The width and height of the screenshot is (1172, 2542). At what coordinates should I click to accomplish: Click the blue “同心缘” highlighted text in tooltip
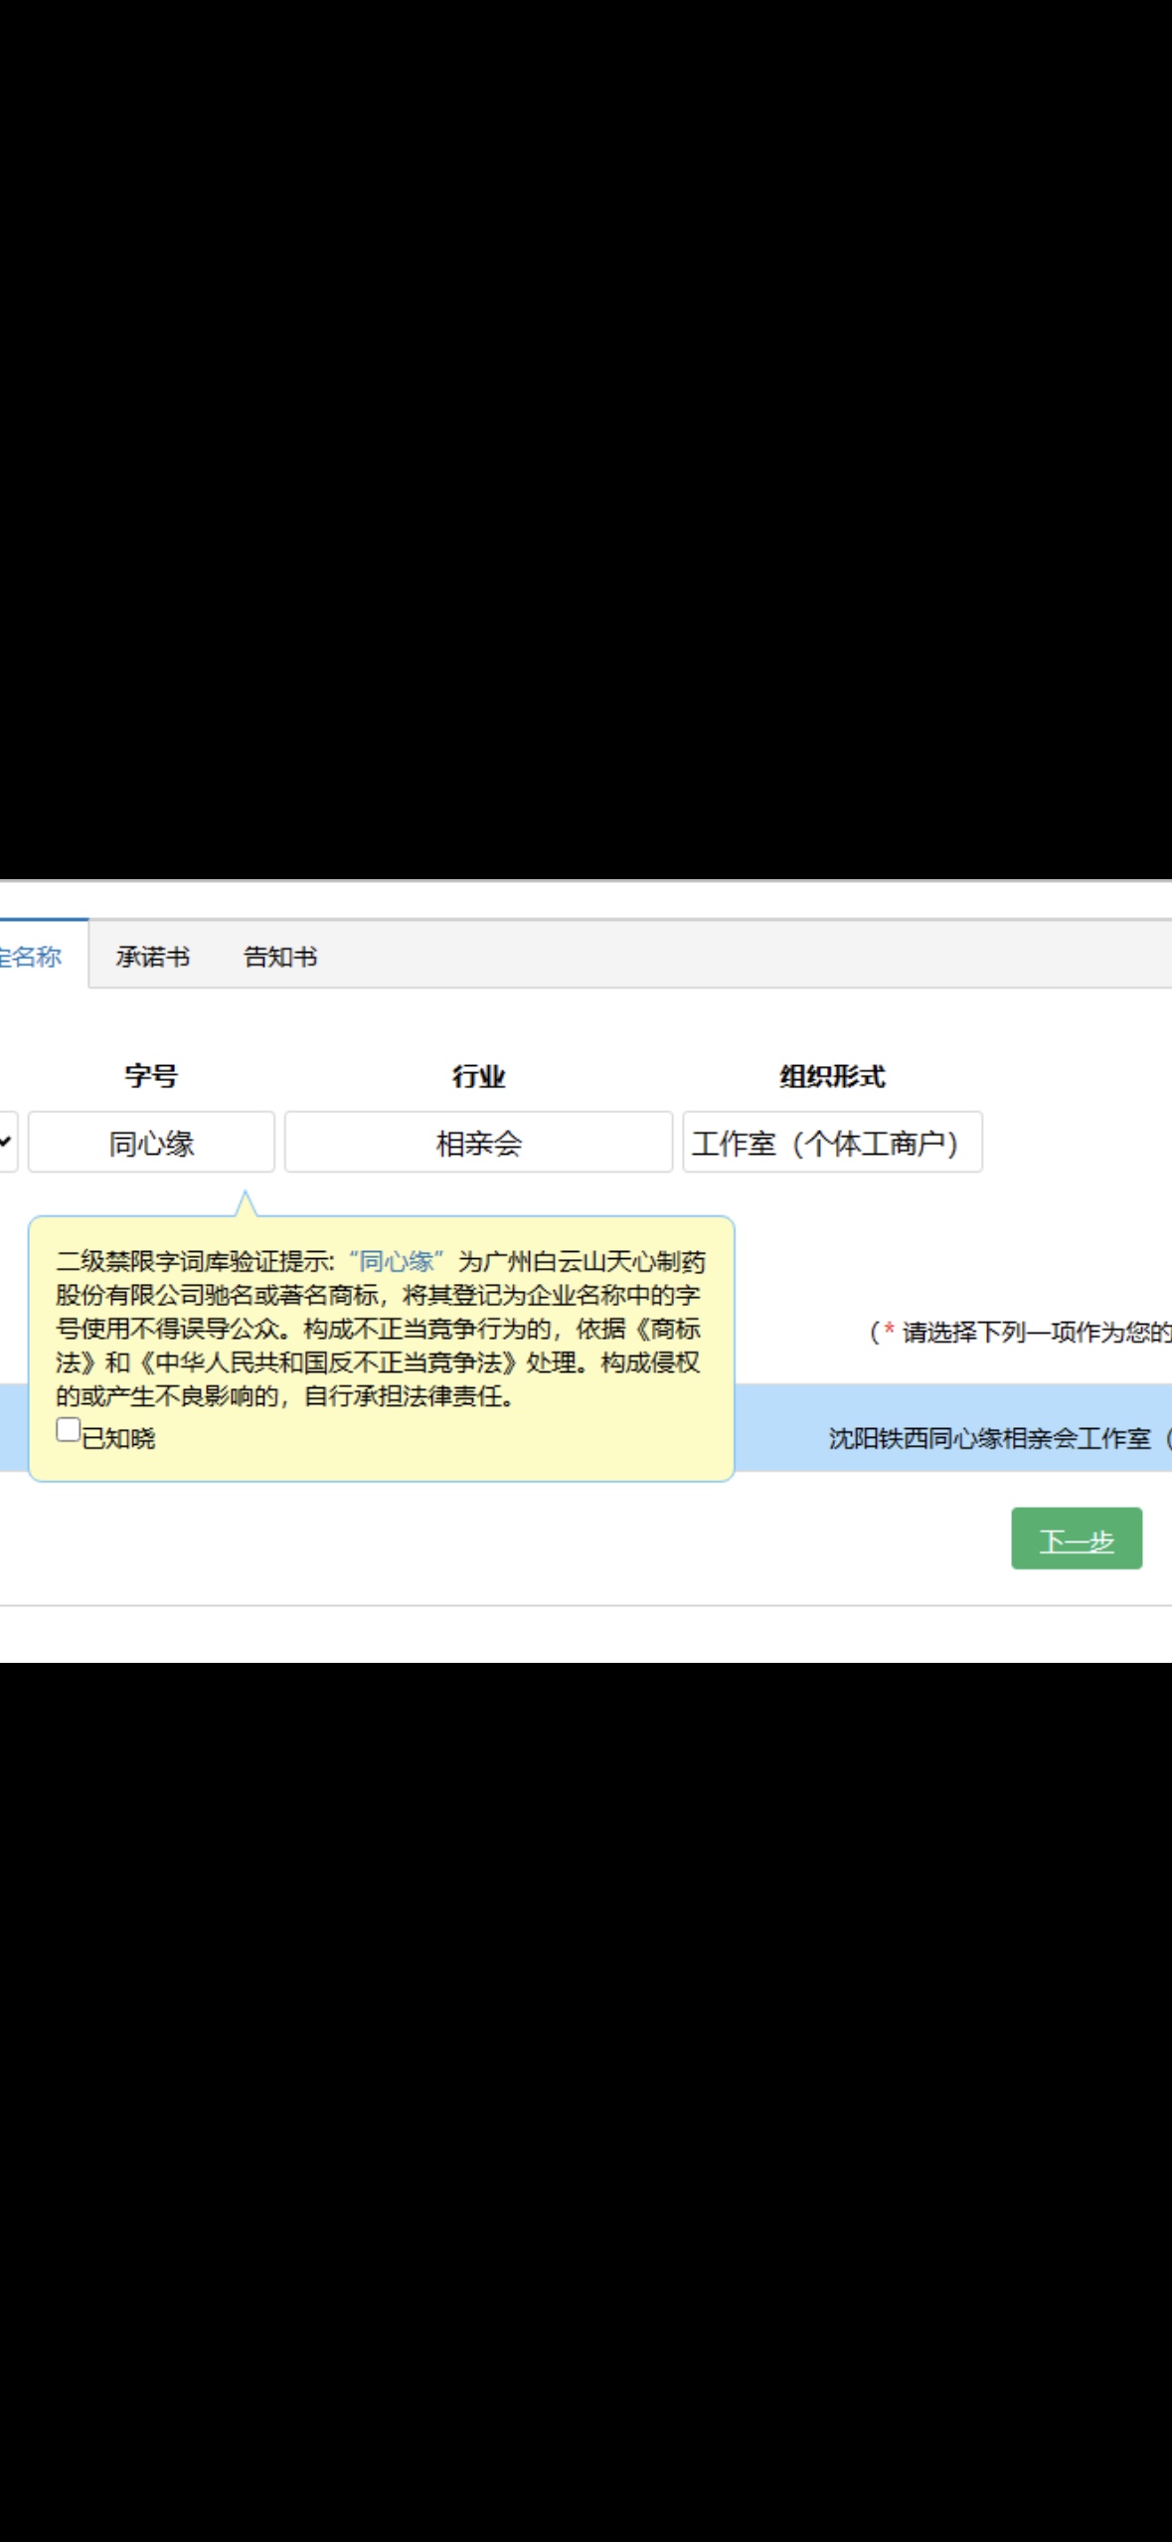coord(397,1261)
